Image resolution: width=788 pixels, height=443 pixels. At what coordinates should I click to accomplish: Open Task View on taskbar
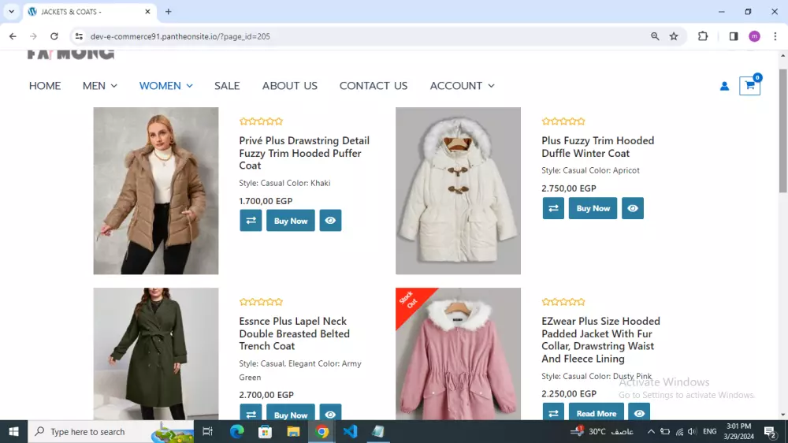(207, 431)
